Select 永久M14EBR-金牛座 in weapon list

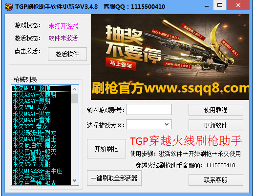point(42,171)
